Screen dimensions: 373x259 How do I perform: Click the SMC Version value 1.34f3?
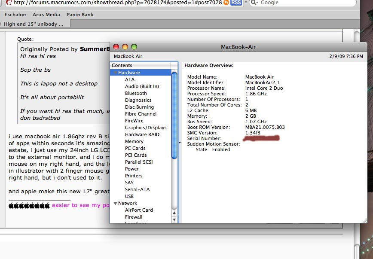click(253, 133)
